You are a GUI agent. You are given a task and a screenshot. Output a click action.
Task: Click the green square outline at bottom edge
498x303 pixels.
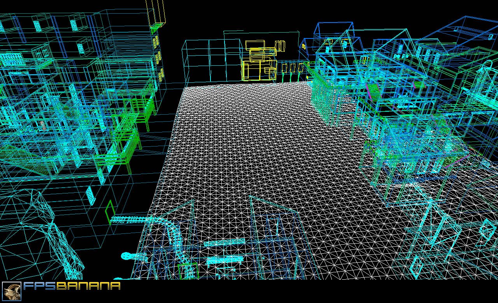click(x=188, y=270)
